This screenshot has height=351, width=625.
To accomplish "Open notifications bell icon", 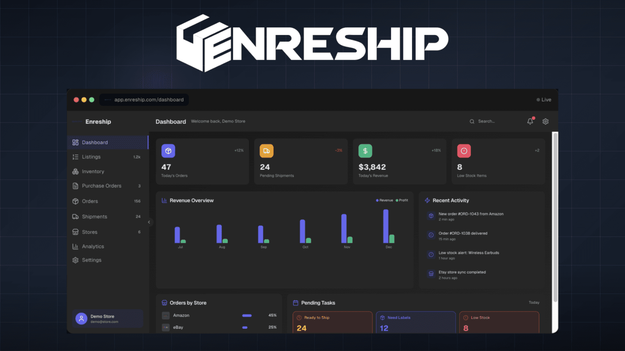I will point(530,121).
